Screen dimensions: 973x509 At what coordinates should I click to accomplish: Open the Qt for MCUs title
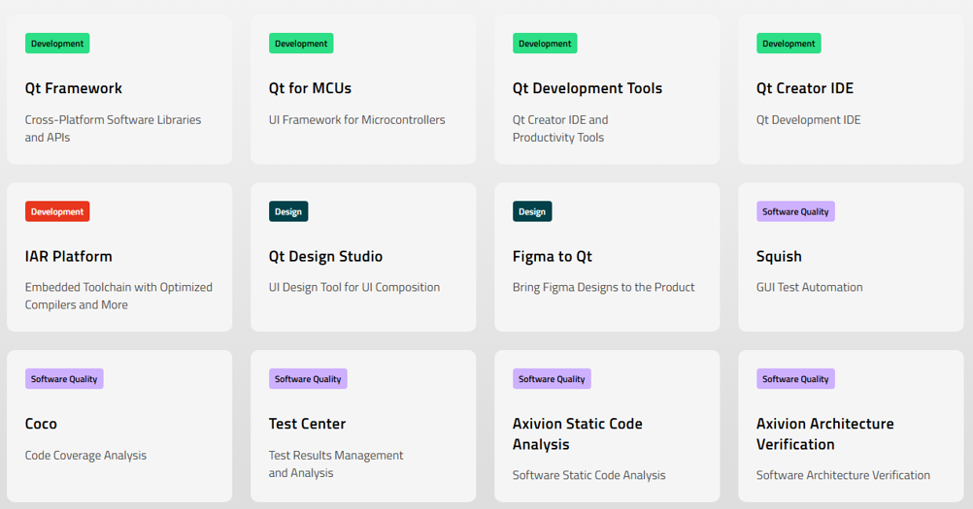tap(310, 88)
